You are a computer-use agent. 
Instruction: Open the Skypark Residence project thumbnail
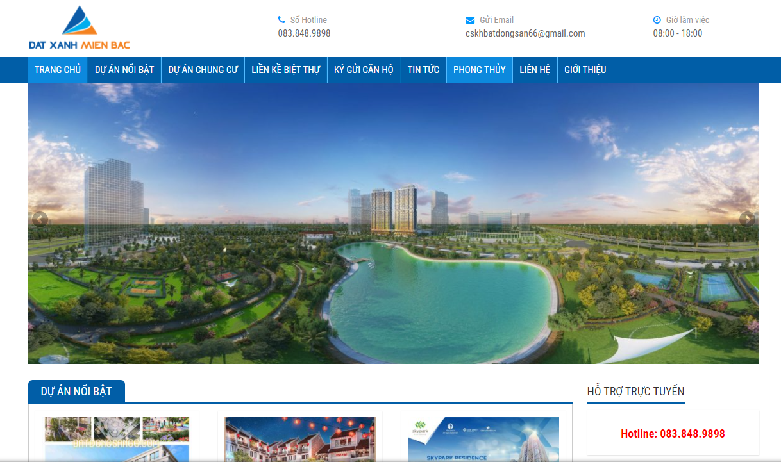[x=483, y=439]
